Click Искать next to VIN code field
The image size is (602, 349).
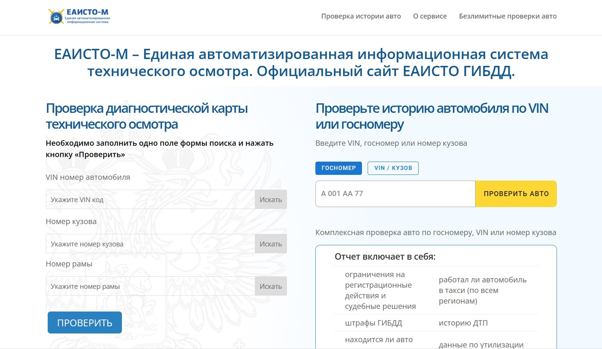[271, 199]
